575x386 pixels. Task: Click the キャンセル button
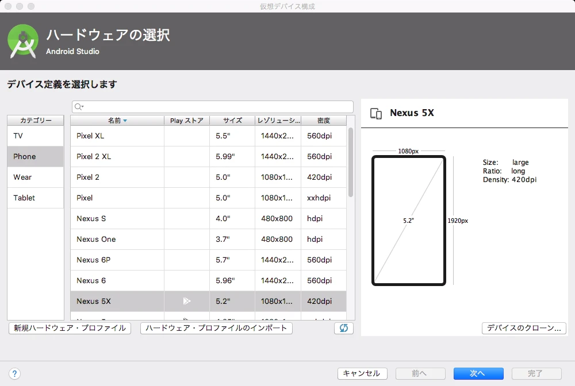click(362, 373)
